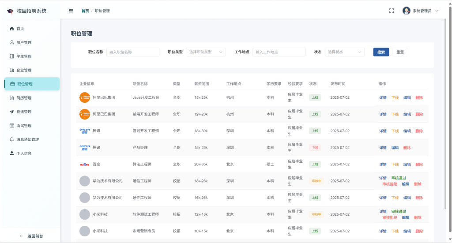Viewport: 452px width, 243px height.
Task: Open 详情 for Java开发工程师 position
Action: pos(383,97)
